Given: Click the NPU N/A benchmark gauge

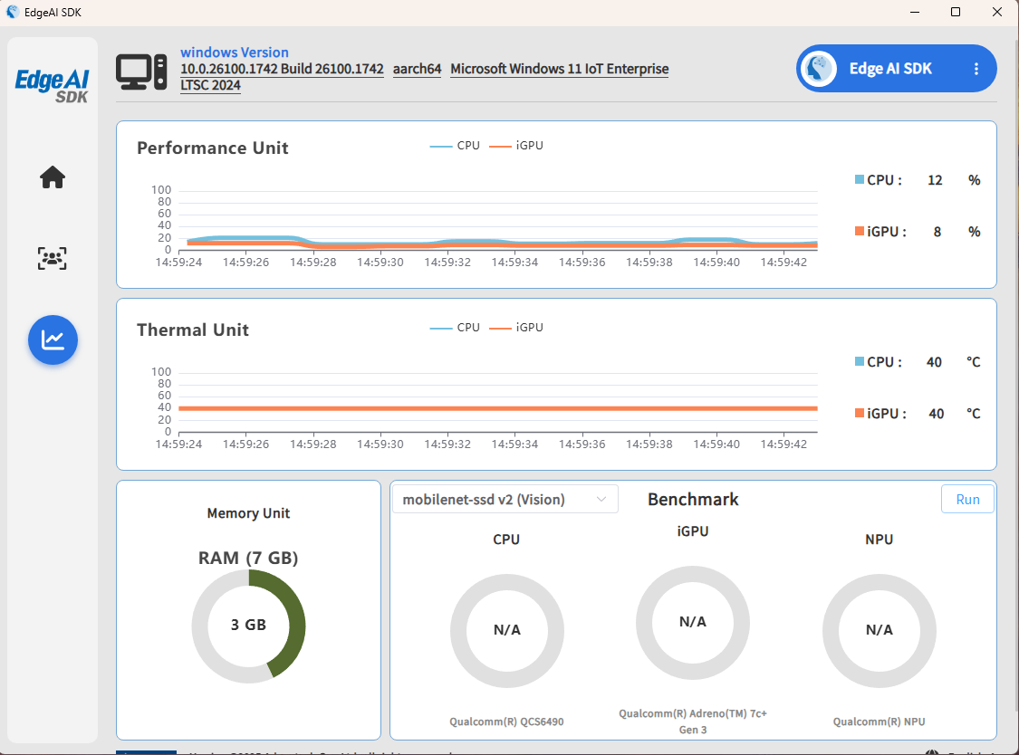Looking at the screenshot, I should [x=879, y=631].
